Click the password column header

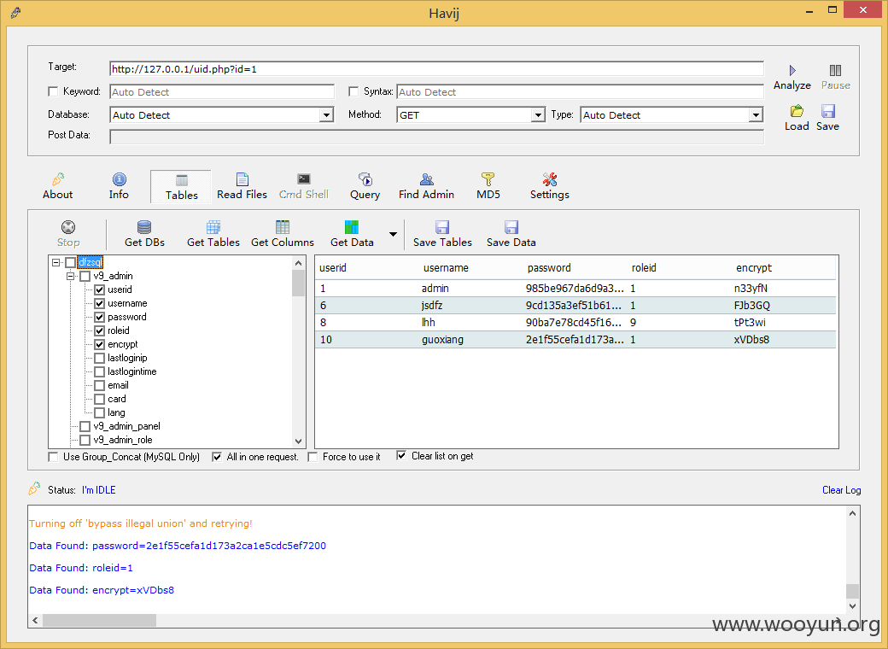pos(549,268)
